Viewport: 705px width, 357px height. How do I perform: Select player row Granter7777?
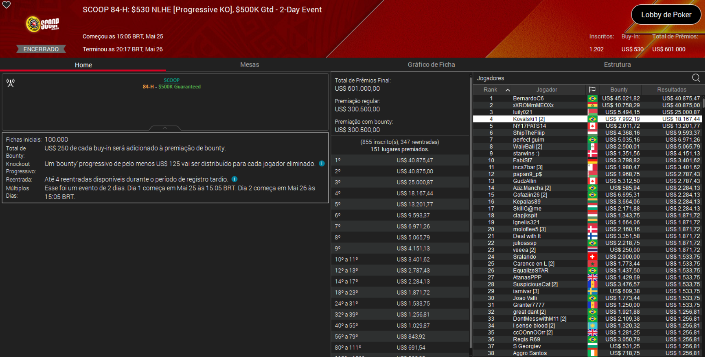point(587,305)
